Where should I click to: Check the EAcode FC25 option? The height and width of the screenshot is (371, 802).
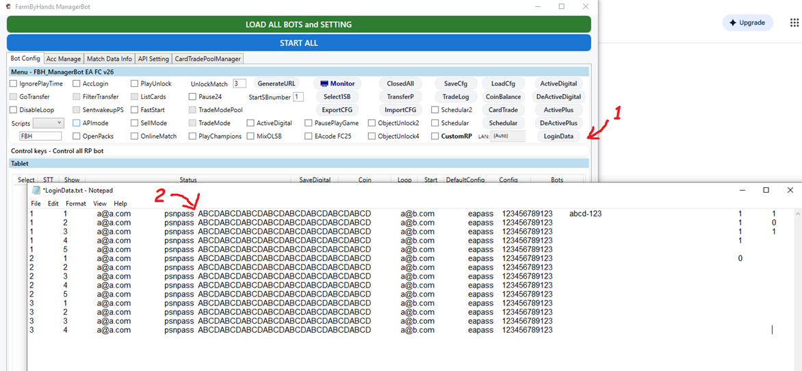point(309,136)
